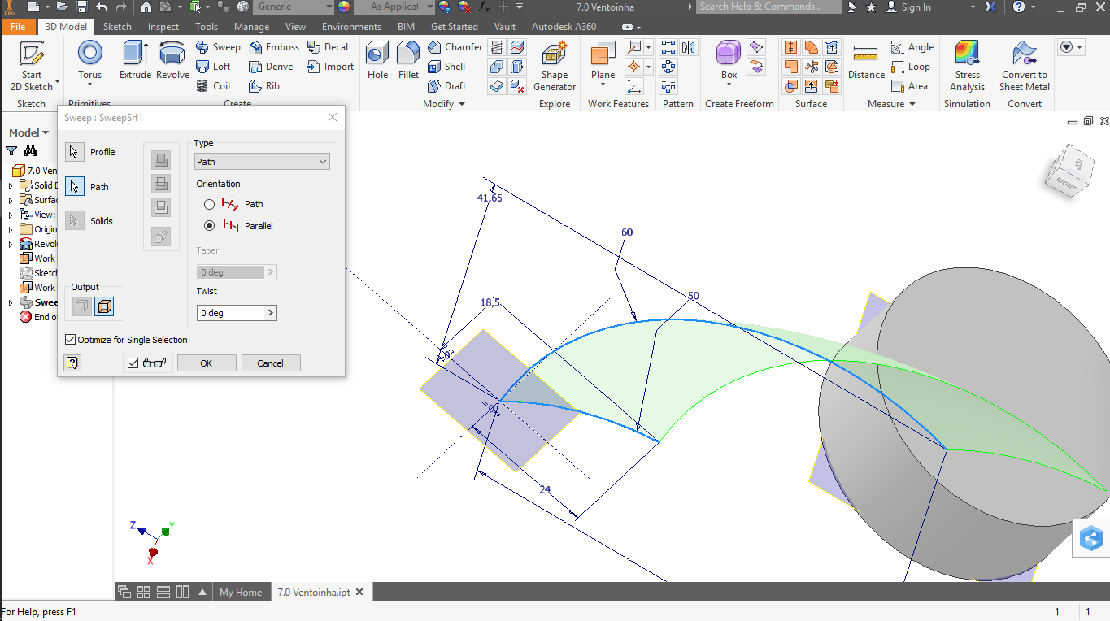Click the Twist angle input field
This screenshot has width=1110, height=621.
pyautogui.click(x=231, y=313)
